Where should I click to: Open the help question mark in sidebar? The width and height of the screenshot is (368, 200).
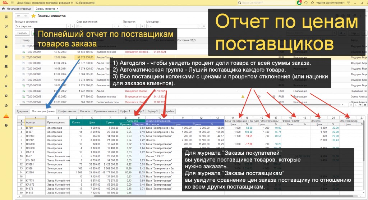click(x=6, y=126)
